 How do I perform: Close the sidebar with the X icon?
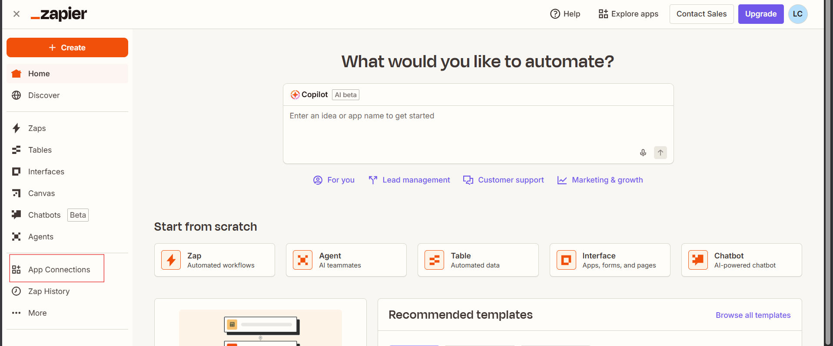17,14
